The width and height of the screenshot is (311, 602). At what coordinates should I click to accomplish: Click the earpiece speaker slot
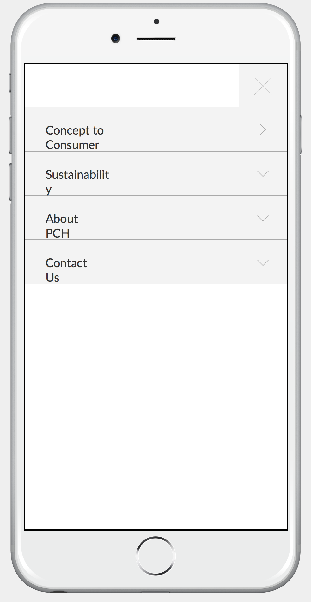click(156, 39)
